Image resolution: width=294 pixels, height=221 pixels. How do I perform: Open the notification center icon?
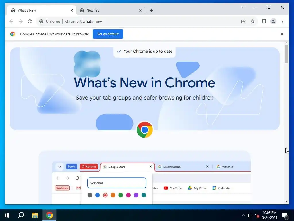[285, 215]
